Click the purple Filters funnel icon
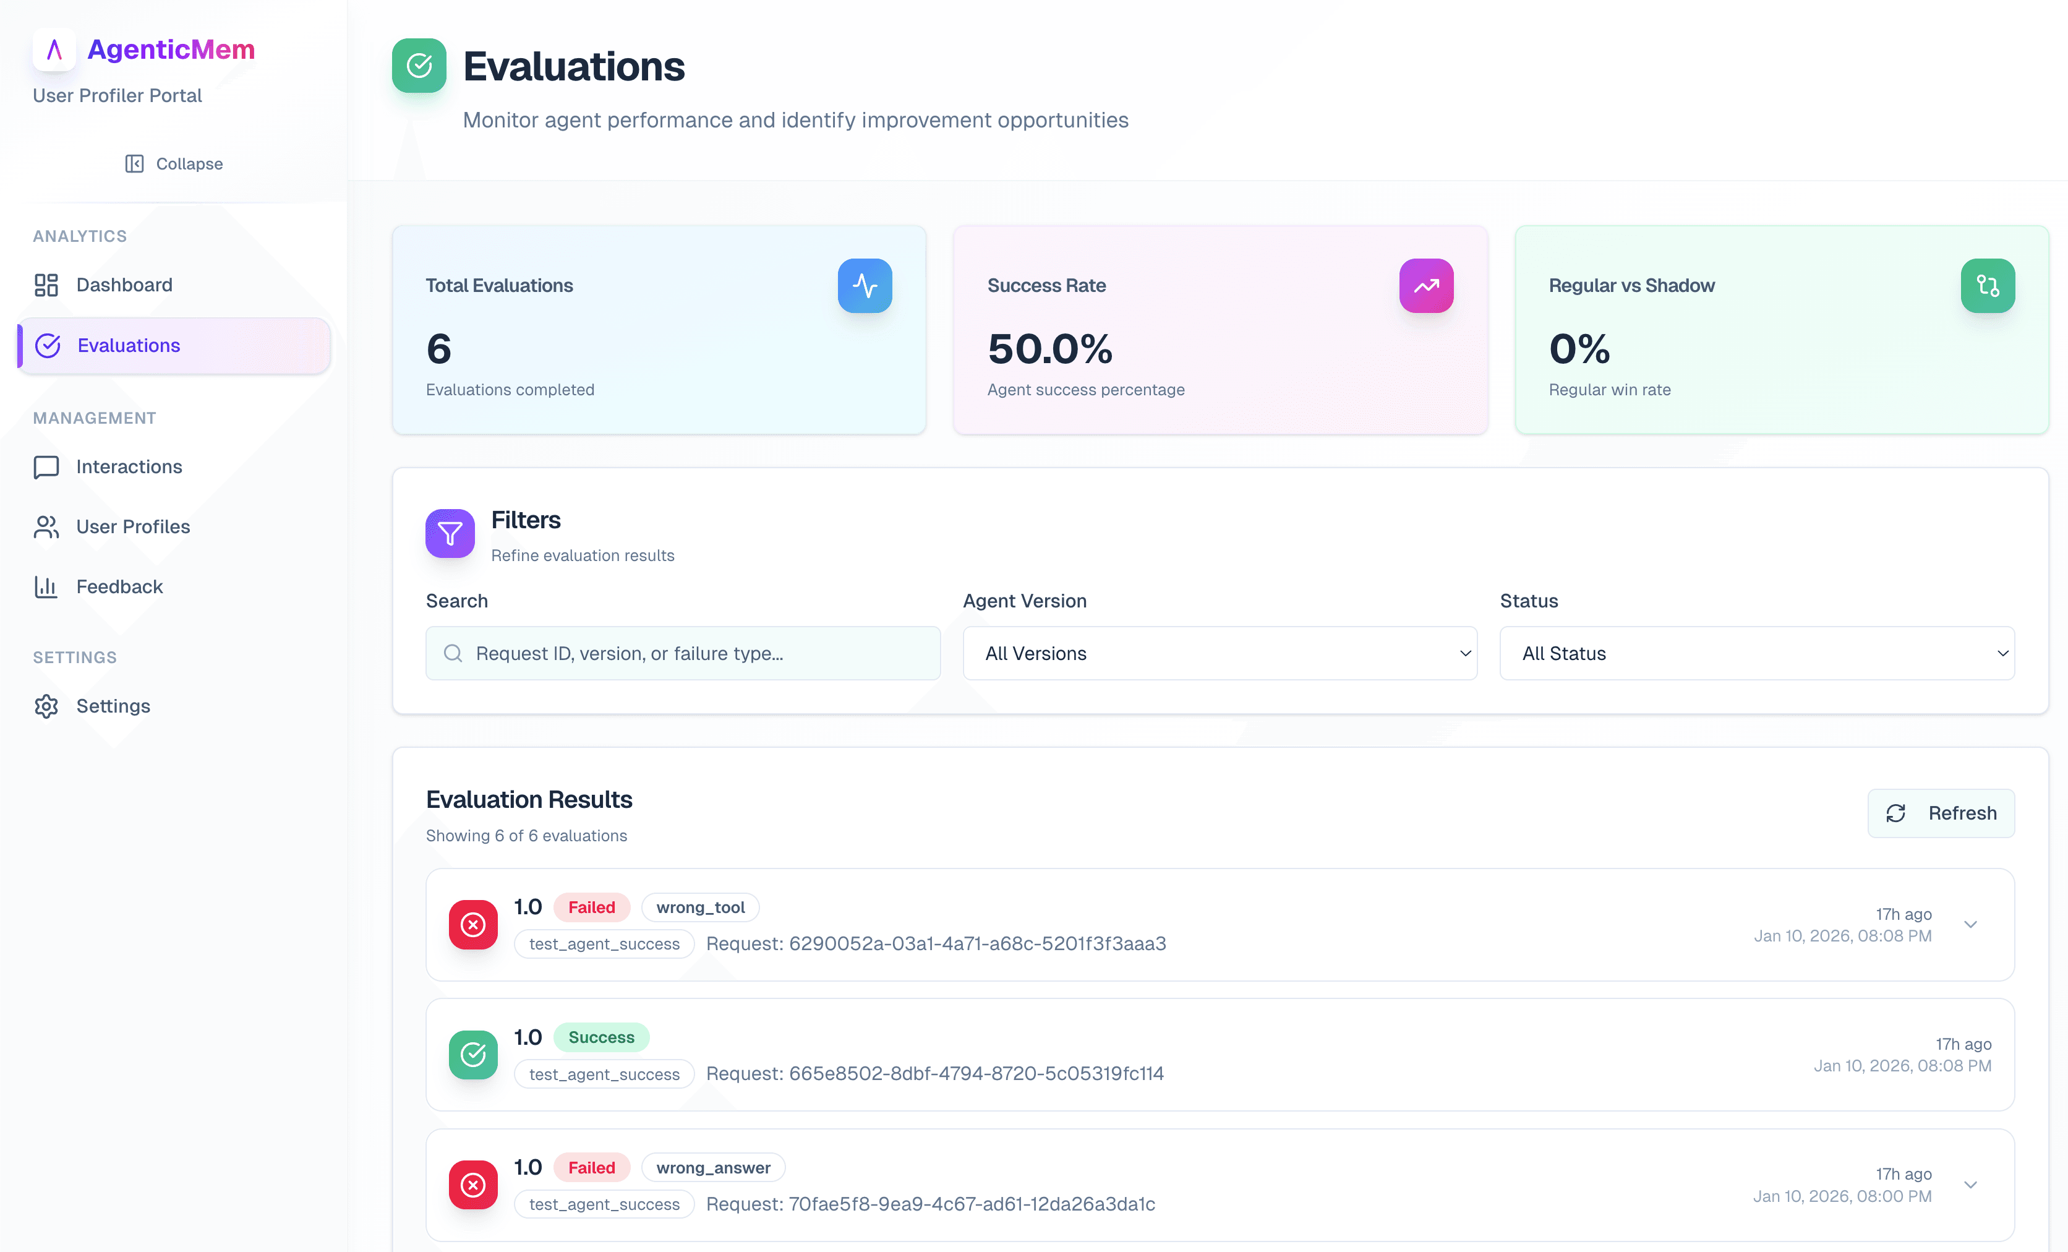This screenshot has width=2068, height=1252. pyautogui.click(x=450, y=533)
